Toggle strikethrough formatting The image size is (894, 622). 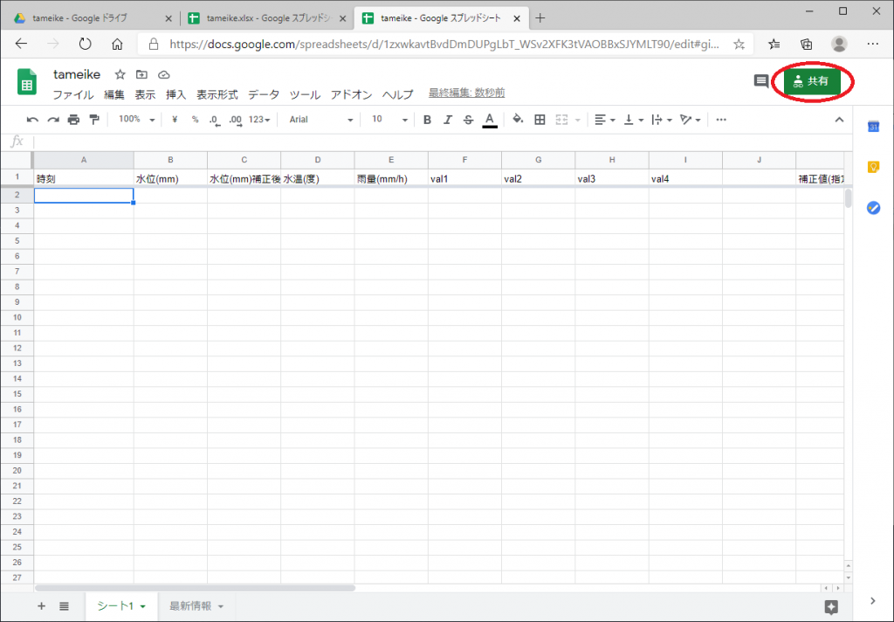point(469,120)
